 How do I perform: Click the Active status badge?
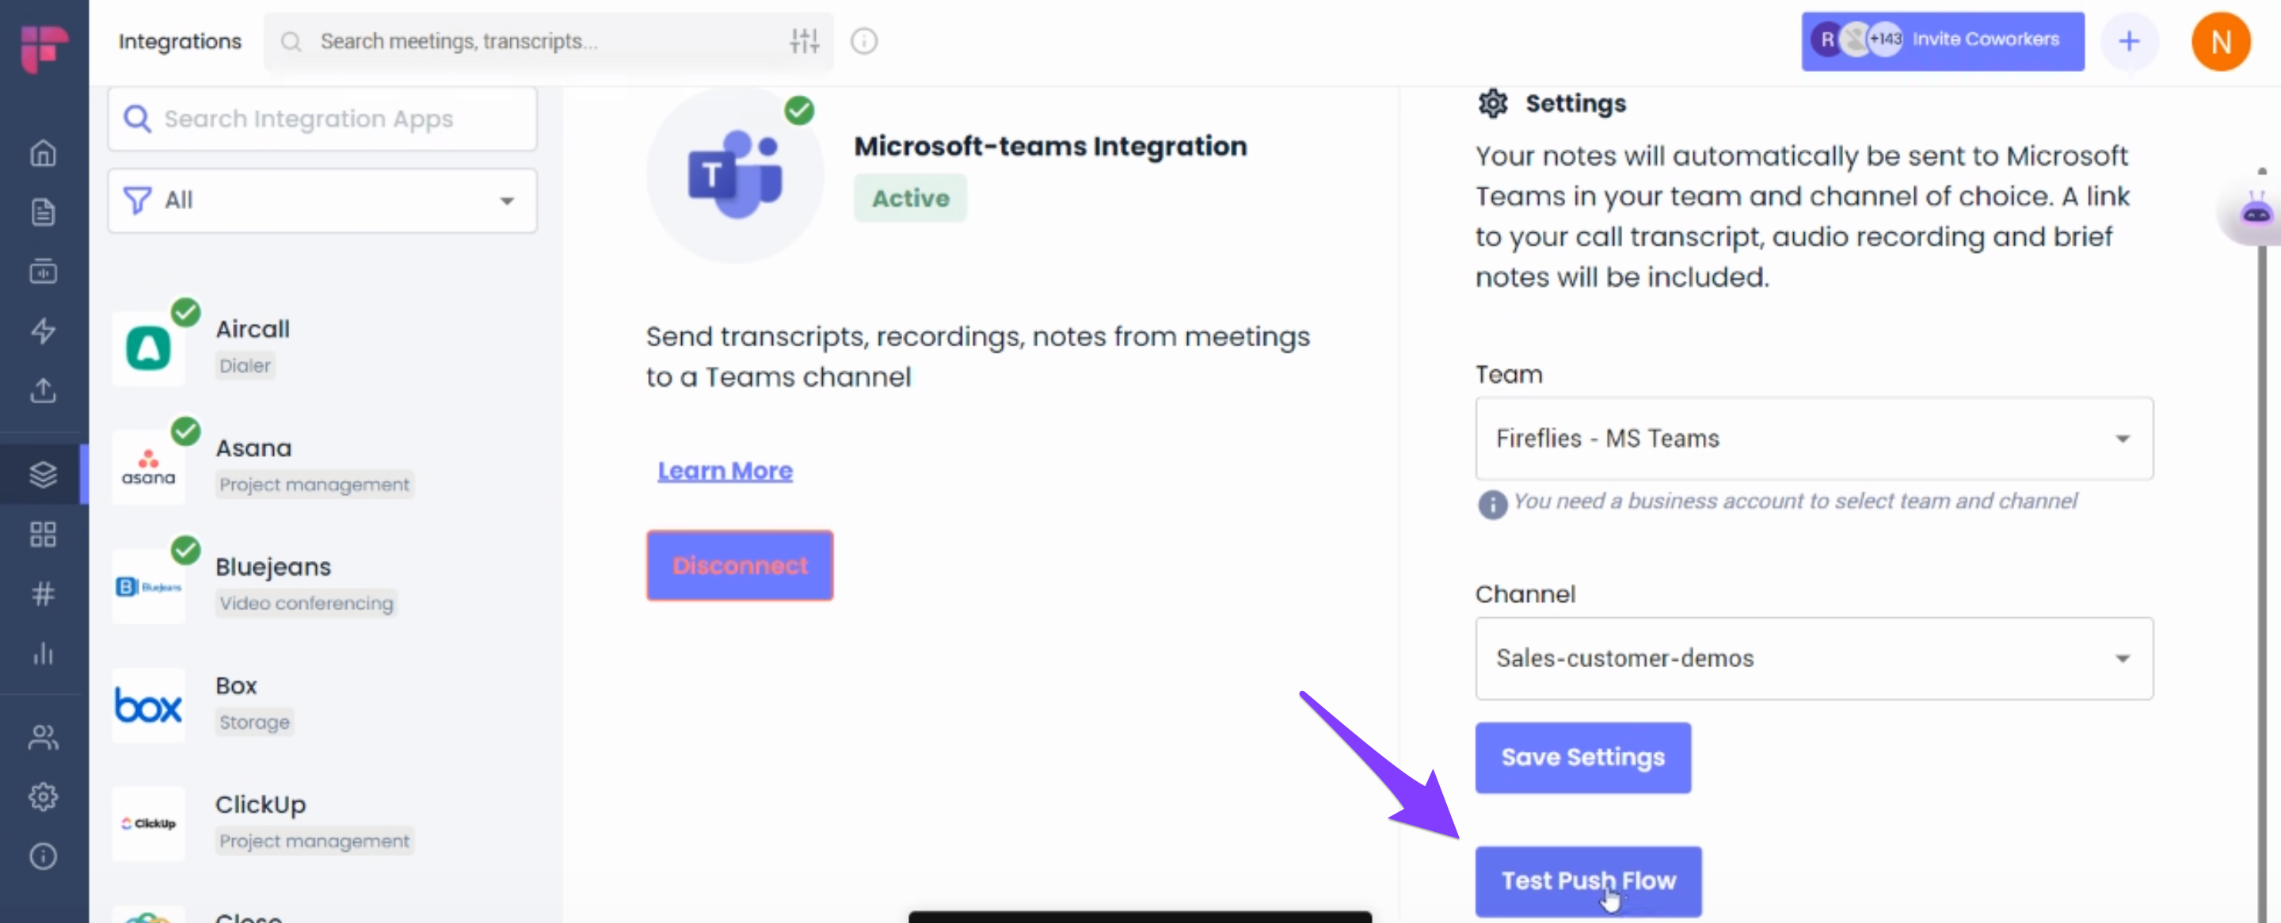(x=909, y=197)
